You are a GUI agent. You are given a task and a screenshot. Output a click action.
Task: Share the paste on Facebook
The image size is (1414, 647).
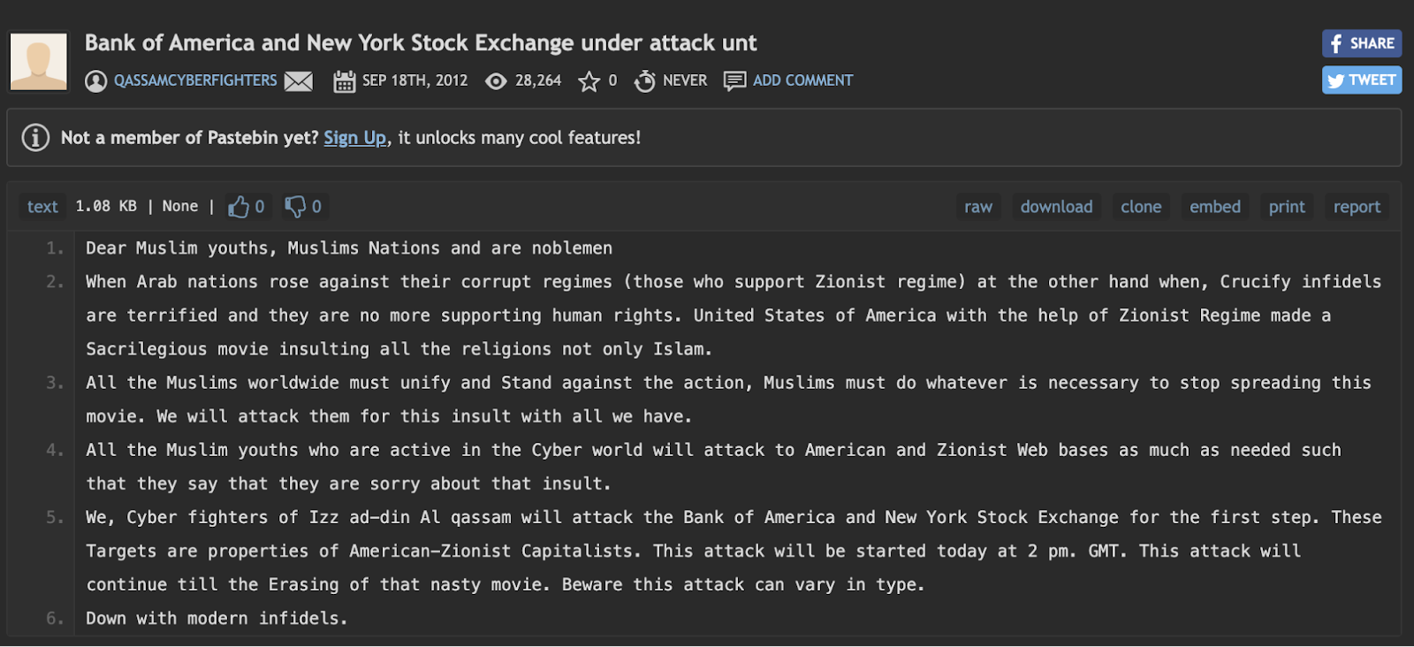[1362, 43]
